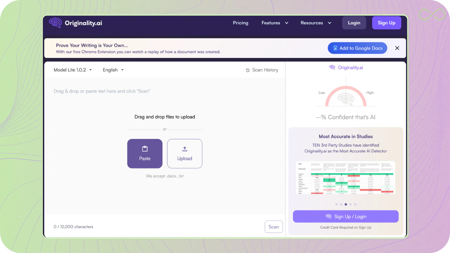Viewport: 450px width, 253px height.
Task: Click 'Drag and drop files to upload' text
Action: tap(165, 117)
